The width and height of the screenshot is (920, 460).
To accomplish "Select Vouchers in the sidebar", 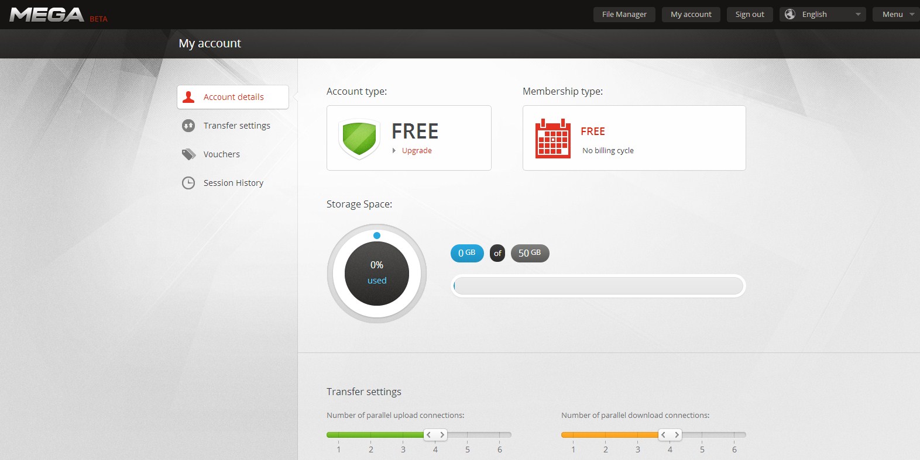I will [x=221, y=154].
